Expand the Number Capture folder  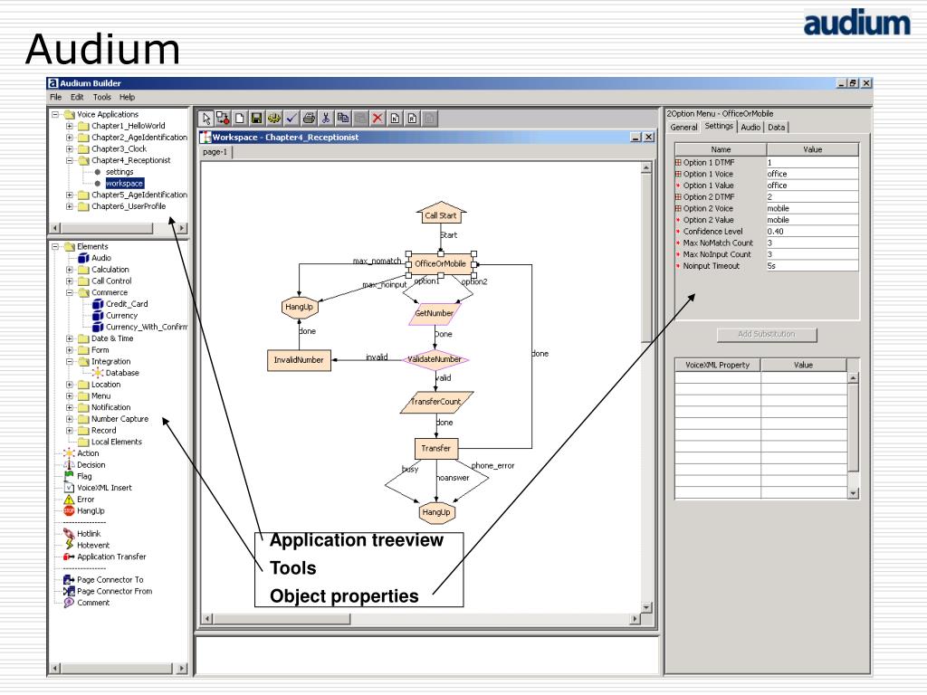[x=69, y=419]
